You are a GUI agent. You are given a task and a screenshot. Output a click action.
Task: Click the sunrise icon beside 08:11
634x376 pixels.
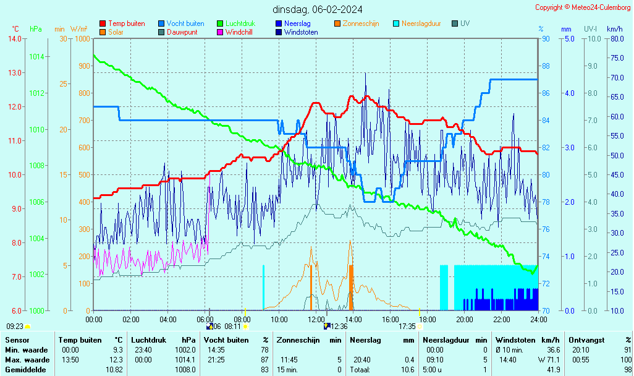point(246,326)
